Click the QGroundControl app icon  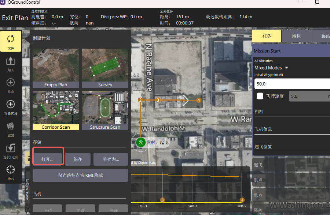click(x=3, y=2)
